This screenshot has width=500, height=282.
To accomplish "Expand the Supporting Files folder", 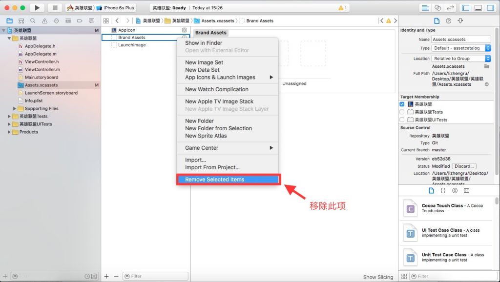I will [14, 109].
